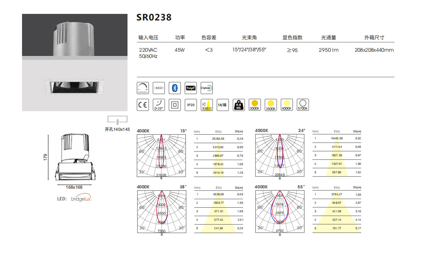Choose the 4000K color temperature swatch
442x264 pixels.
click(287, 105)
